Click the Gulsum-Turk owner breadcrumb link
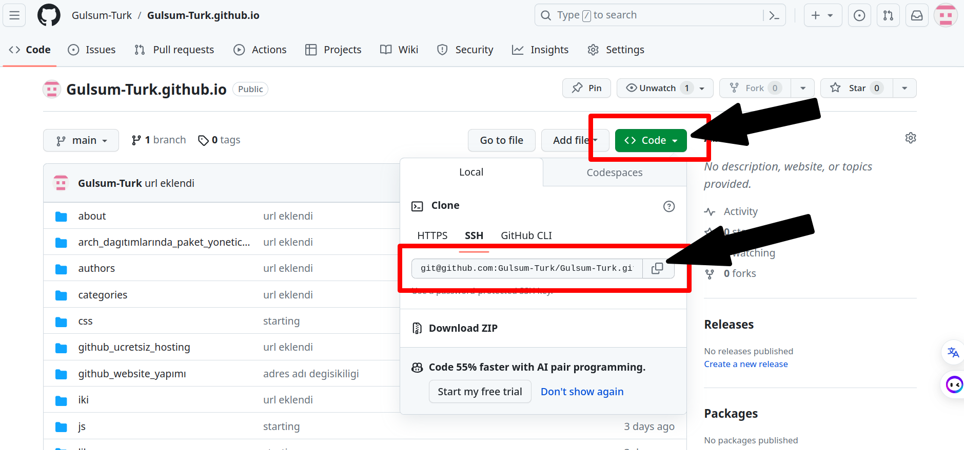The height and width of the screenshot is (450, 964). [102, 15]
